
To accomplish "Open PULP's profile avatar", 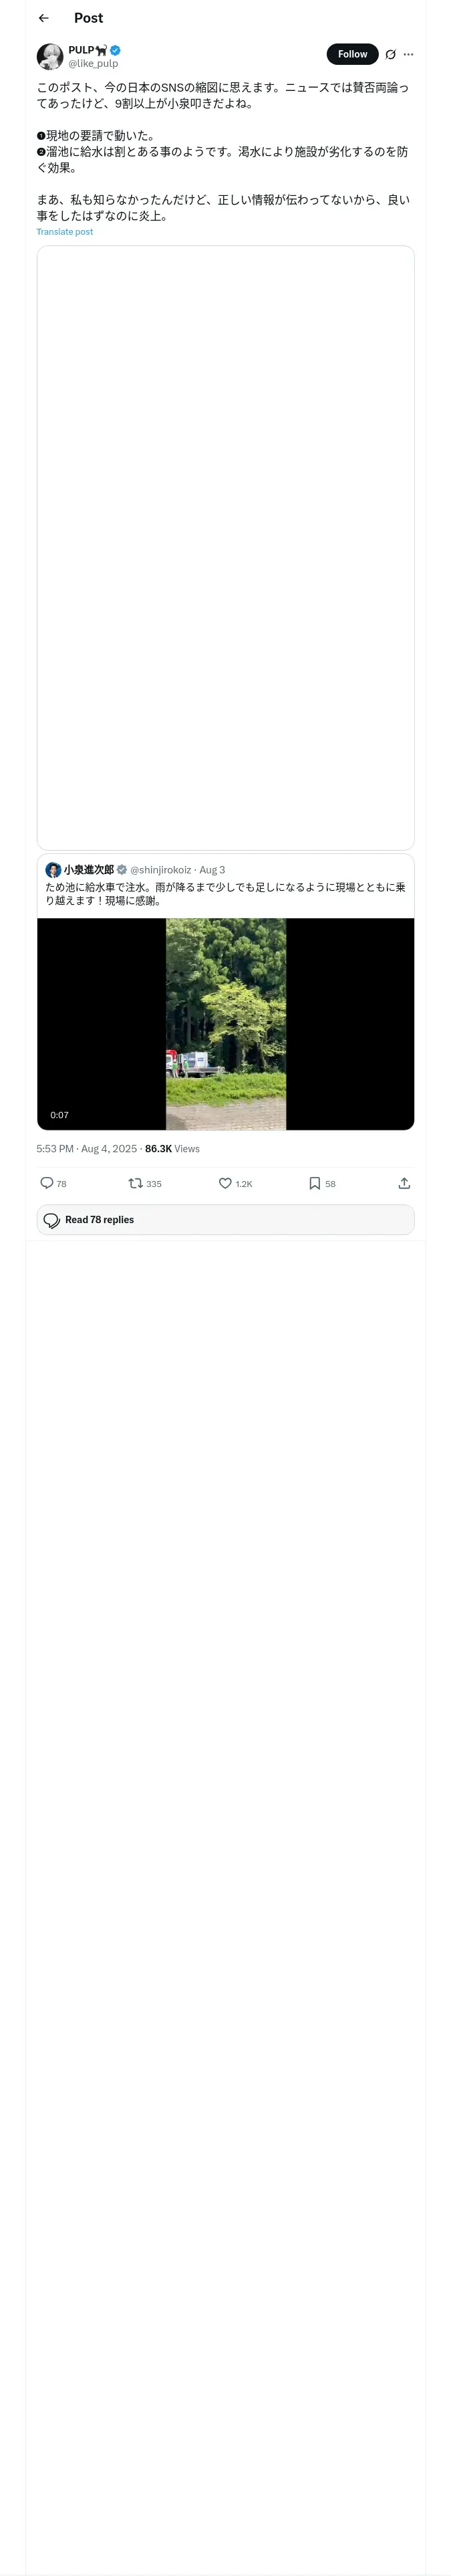I will (50, 56).
